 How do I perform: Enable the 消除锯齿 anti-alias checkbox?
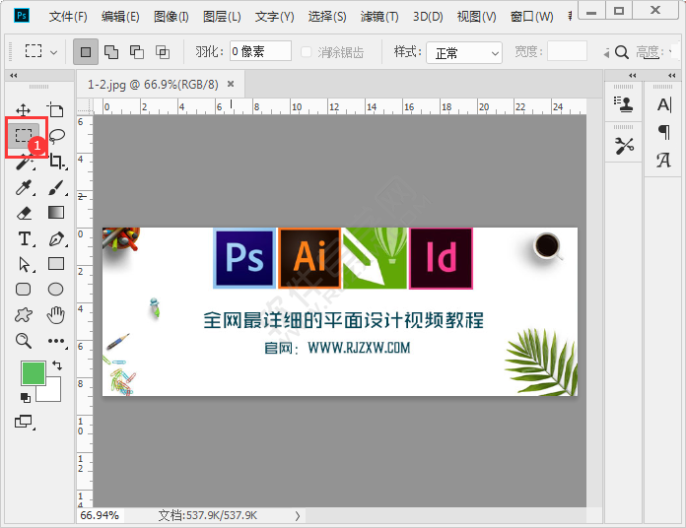coord(308,52)
